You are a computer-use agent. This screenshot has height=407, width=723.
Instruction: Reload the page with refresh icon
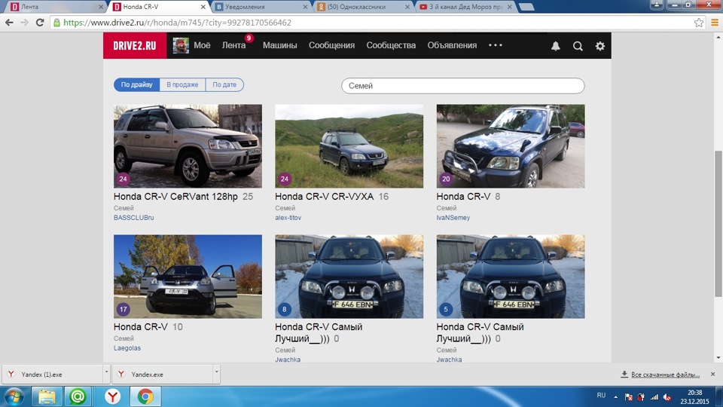tap(40, 22)
